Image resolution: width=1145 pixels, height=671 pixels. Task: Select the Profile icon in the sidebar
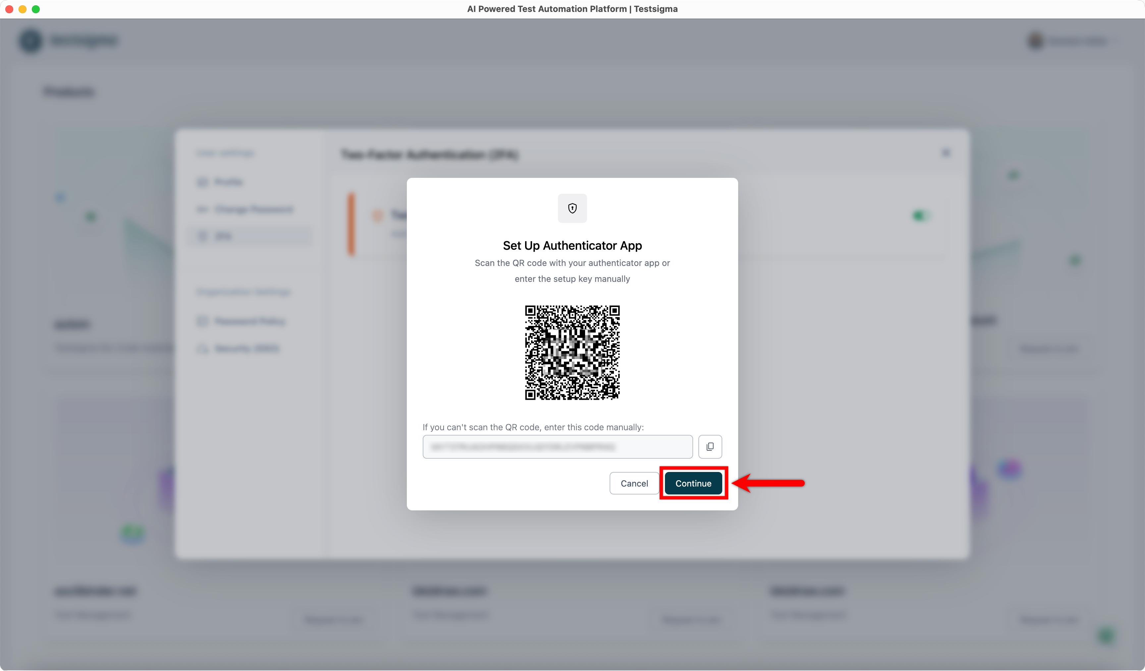[x=203, y=182]
